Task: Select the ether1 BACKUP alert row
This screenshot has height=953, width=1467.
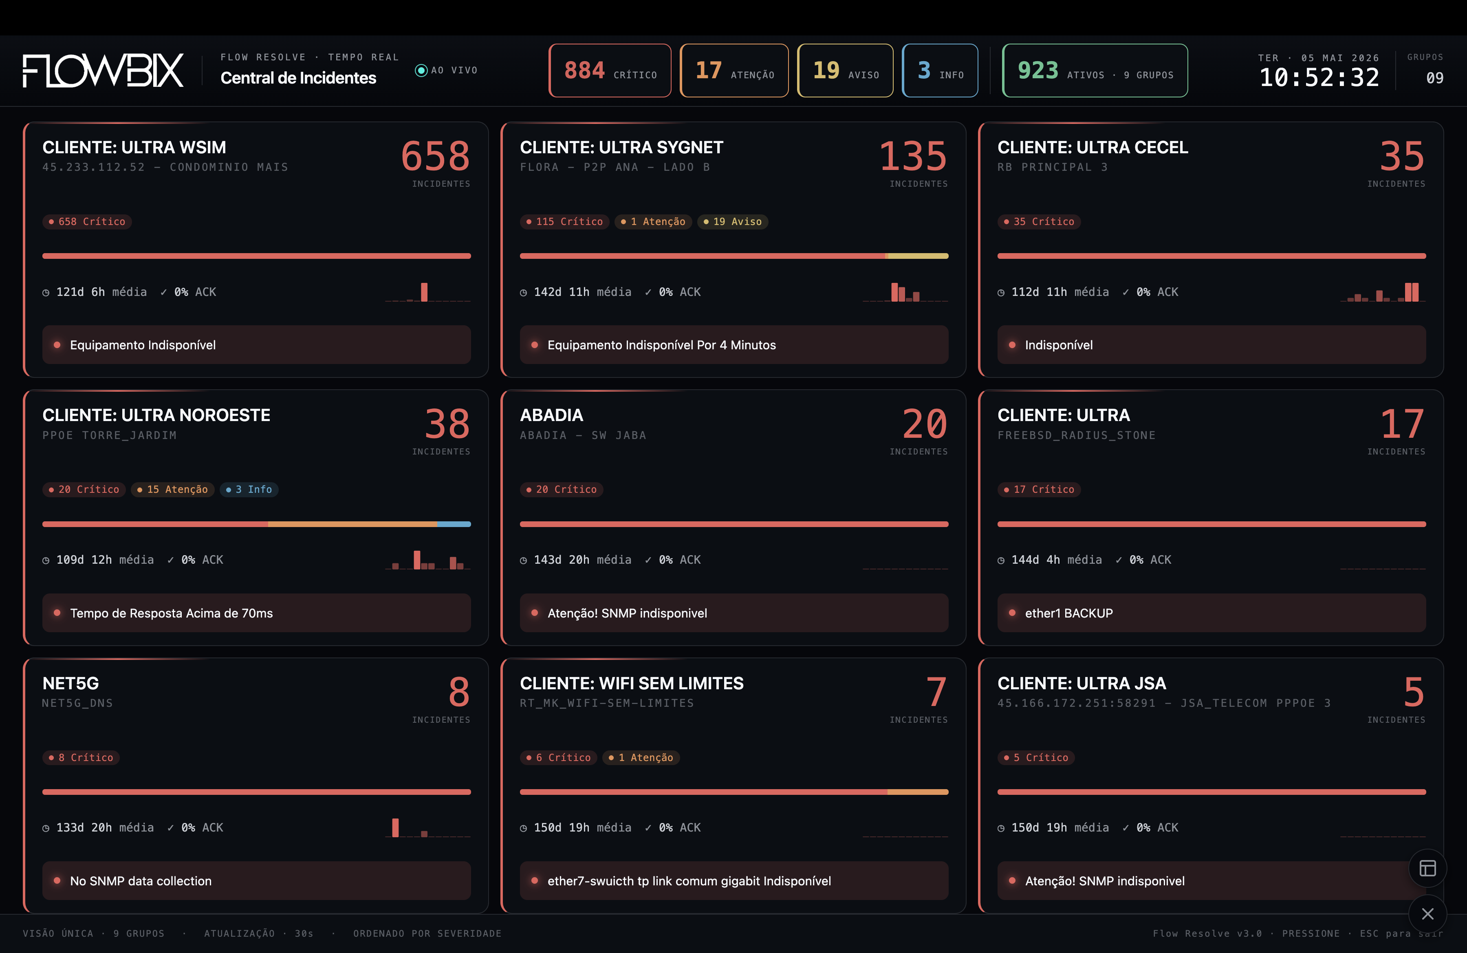Action: (1212, 613)
